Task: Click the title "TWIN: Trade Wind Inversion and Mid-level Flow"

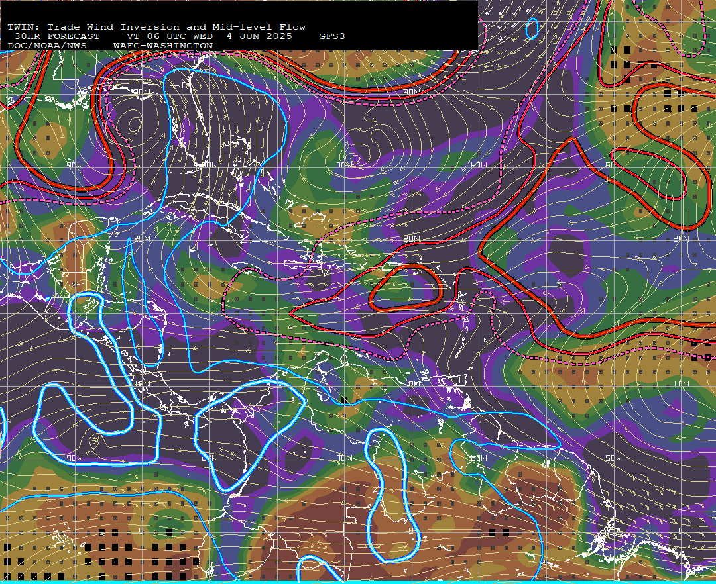Action: tap(156, 27)
